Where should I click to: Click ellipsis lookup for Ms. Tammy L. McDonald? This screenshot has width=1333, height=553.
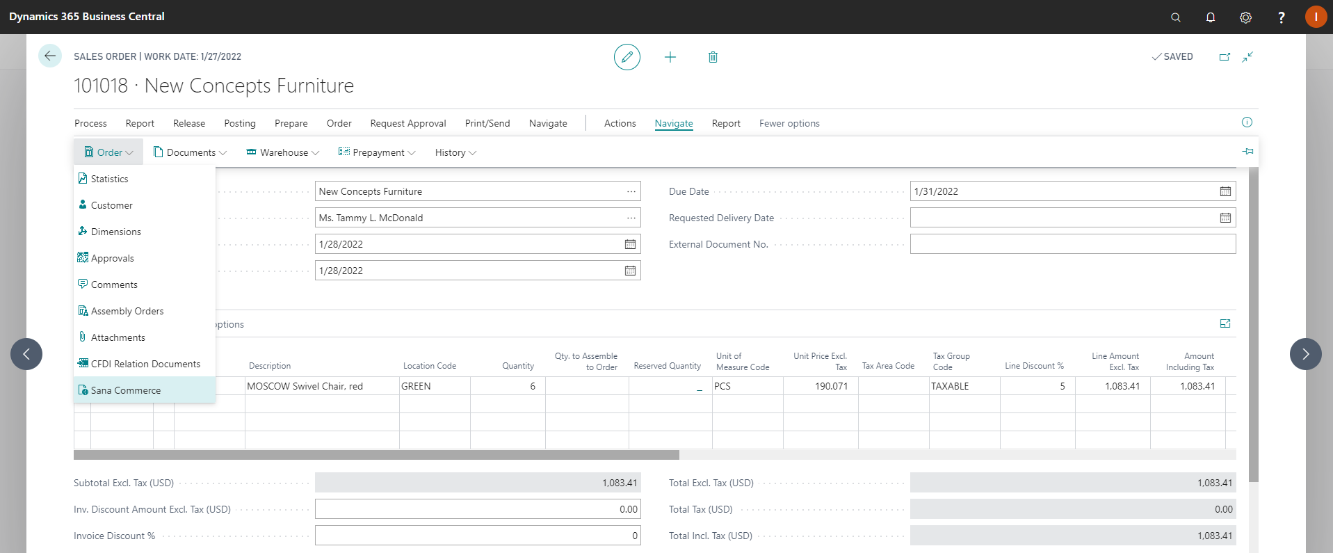pos(631,218)
